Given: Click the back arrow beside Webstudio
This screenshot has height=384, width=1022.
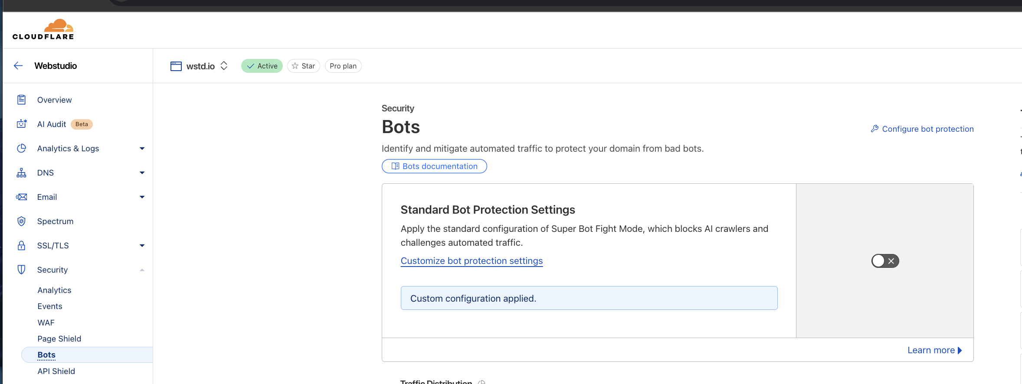Looking at the screenshot, I should 18,66.
